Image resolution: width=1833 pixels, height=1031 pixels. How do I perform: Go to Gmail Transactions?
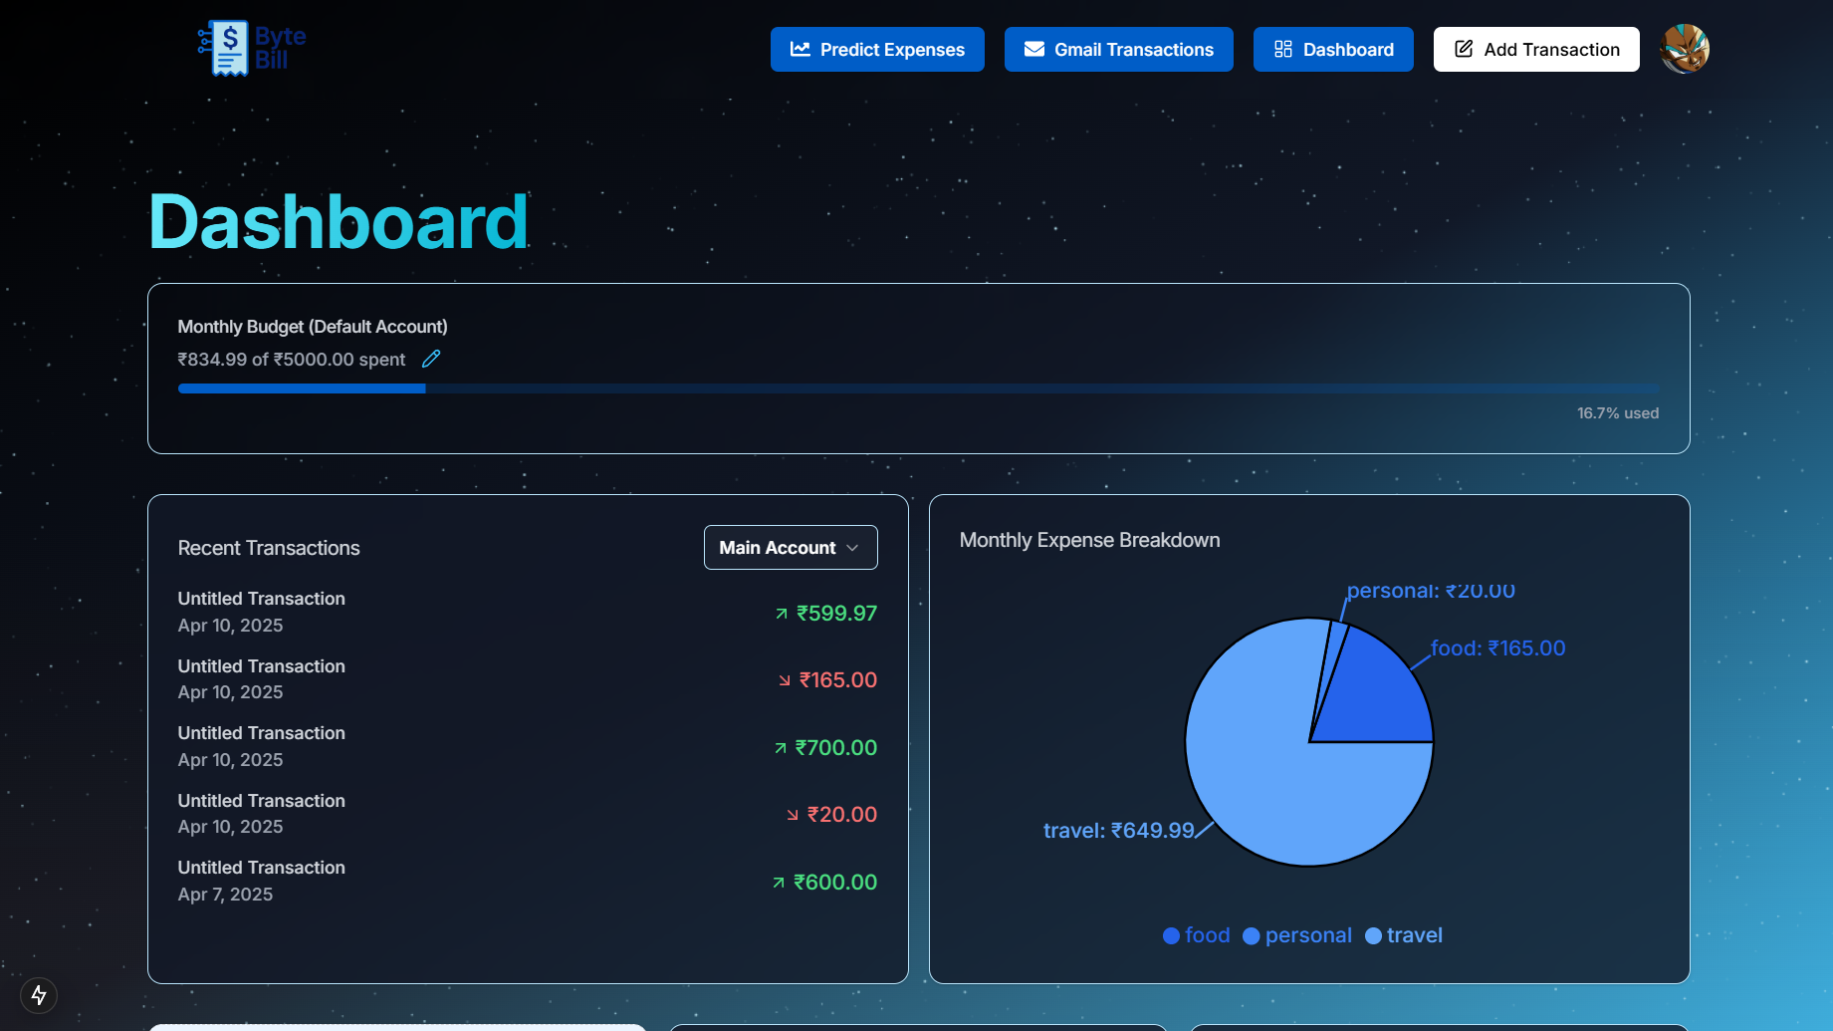pos(1118,50)
